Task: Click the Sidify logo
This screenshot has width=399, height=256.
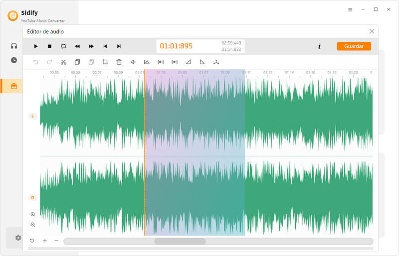Action: click(x=13, y=16)
